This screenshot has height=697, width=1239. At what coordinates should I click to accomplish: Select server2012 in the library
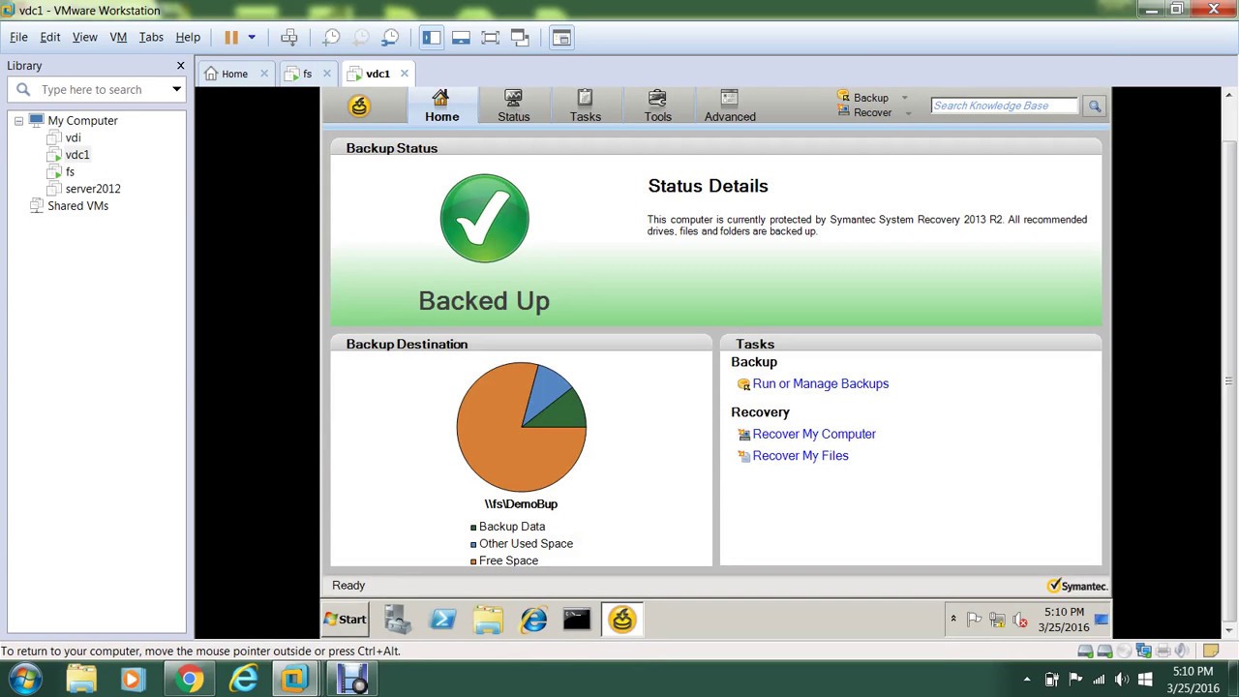click(93, 189)
